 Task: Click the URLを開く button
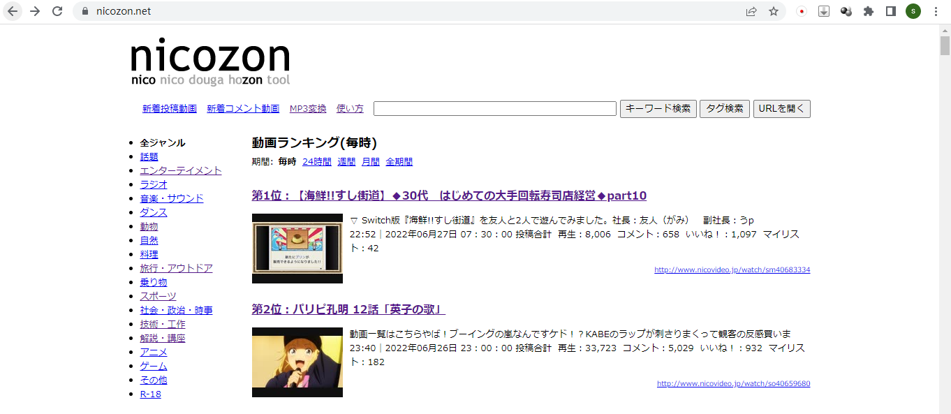(x=782, y=109)
